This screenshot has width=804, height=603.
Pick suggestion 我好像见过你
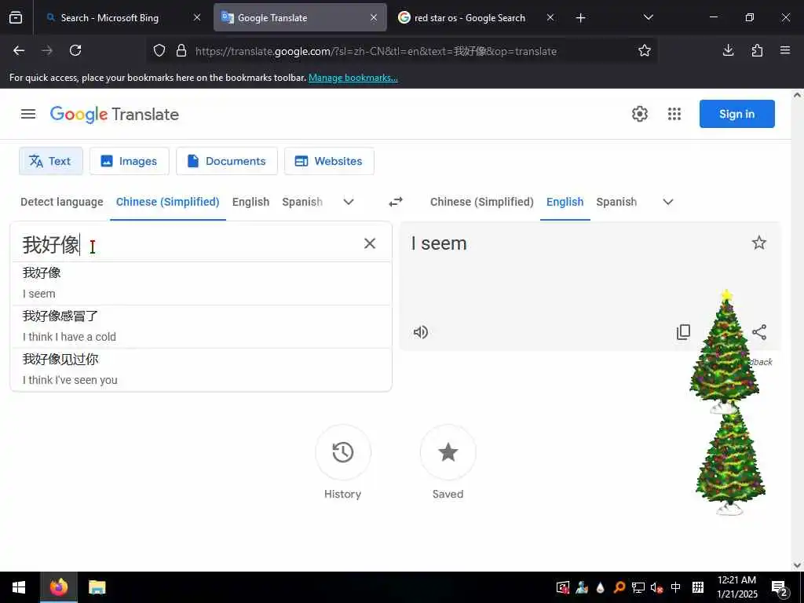(x=201, y=370)
